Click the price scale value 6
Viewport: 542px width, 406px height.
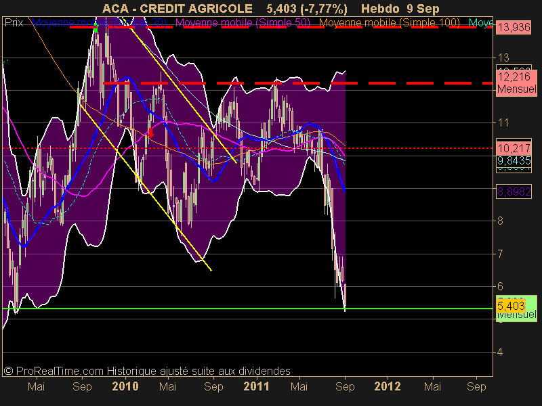[x=501, y=286]
